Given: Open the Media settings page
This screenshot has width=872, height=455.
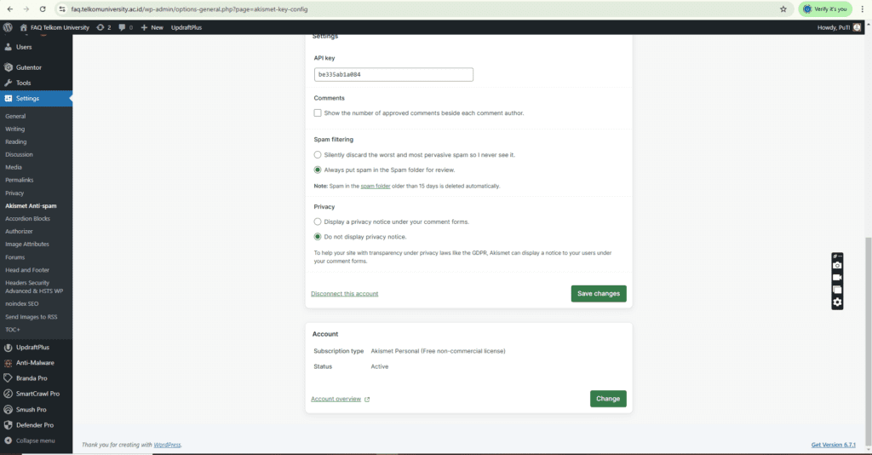Looking at the screenshot, I should tap(14, 167).
